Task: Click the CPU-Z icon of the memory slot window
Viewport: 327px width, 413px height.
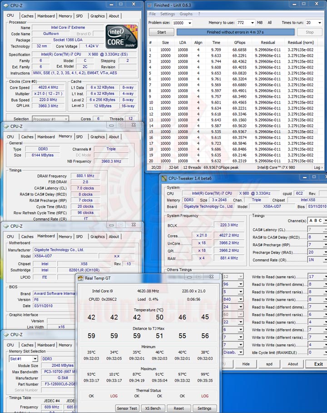Action: [6, 334]
